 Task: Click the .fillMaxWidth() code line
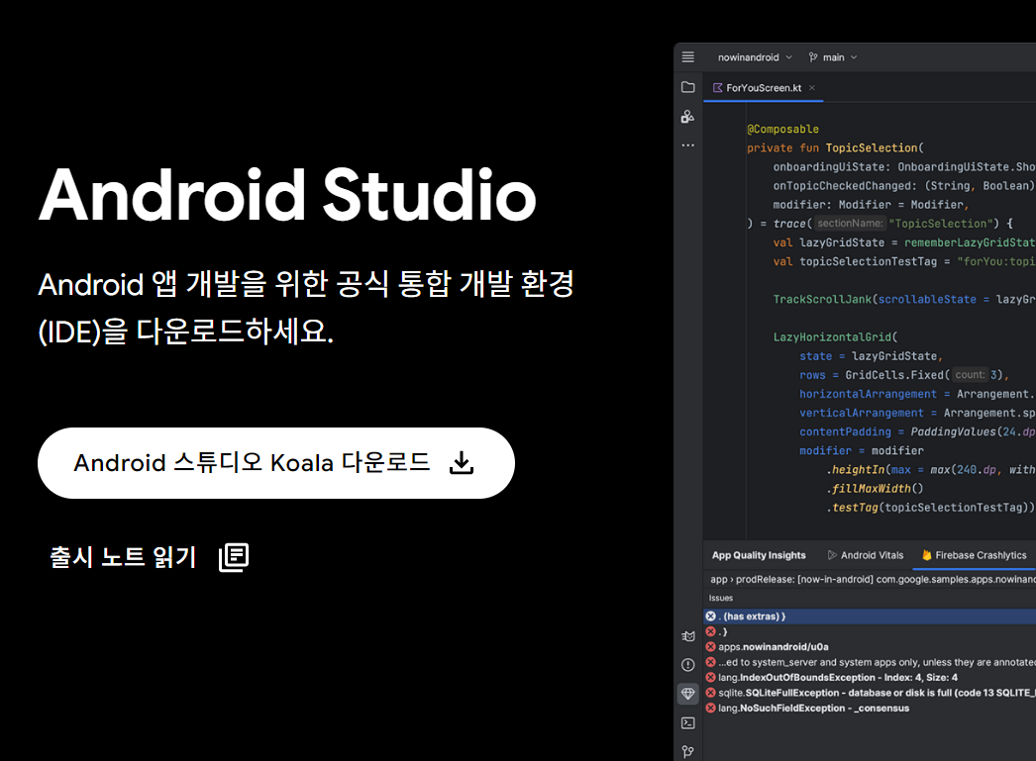[875, 489]
